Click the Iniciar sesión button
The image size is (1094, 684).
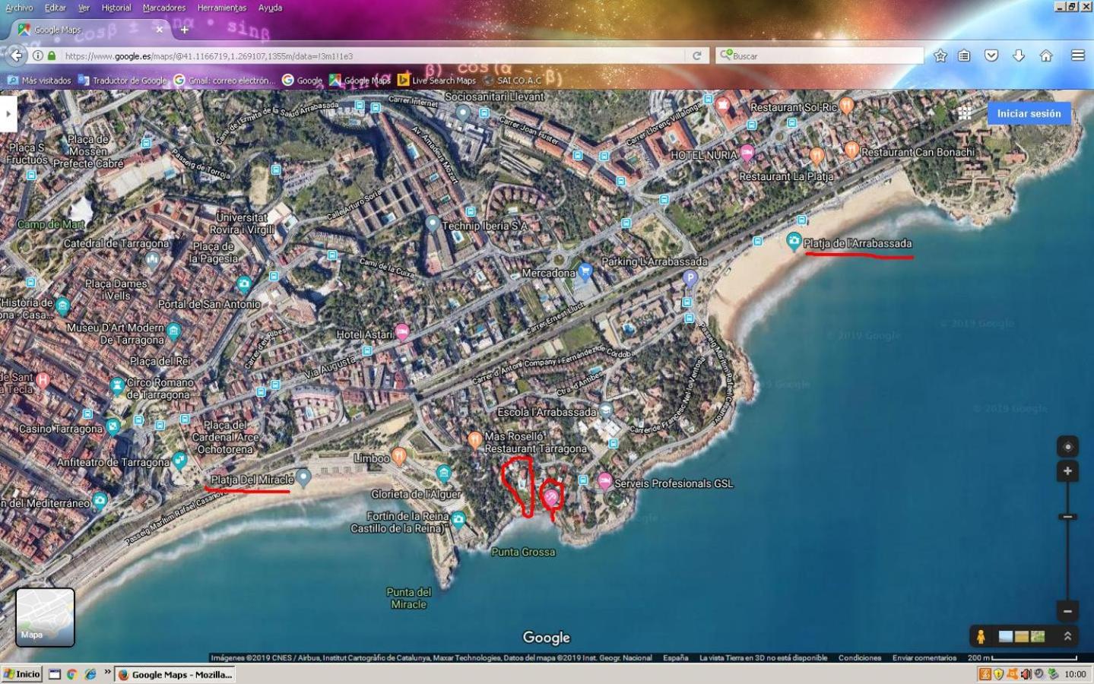[1029, 113]
